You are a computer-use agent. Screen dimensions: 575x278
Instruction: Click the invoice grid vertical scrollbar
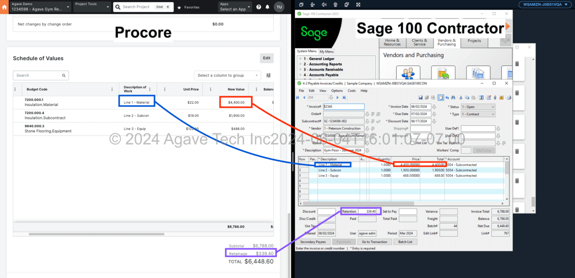507,168
